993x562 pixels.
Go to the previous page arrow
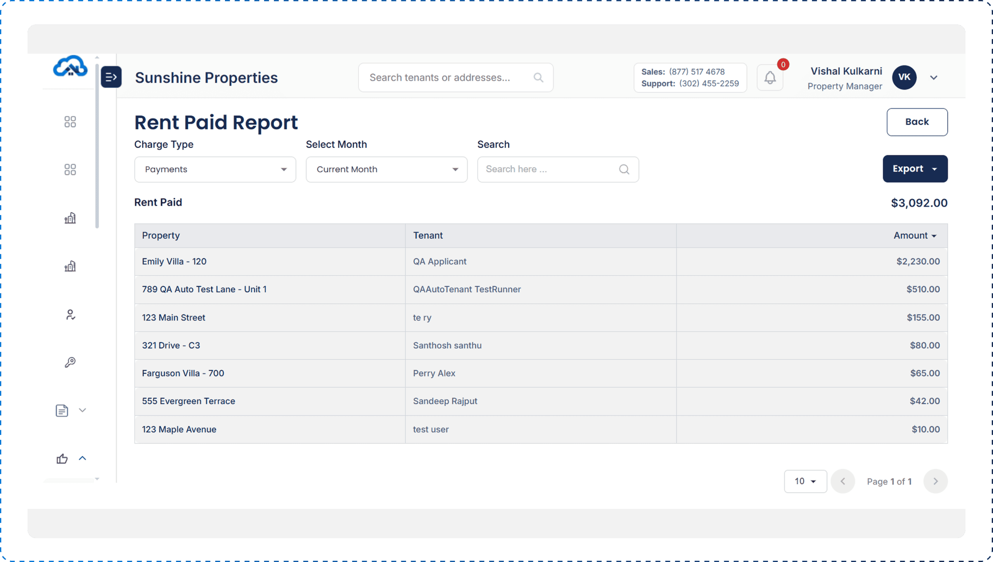pyautogui.click(x=843, y=481)
